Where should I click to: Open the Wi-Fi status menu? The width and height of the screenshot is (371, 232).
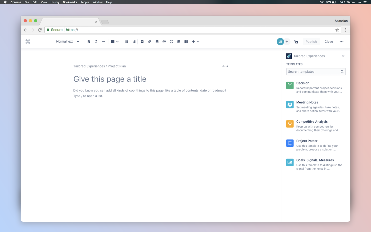coord(322,2)
